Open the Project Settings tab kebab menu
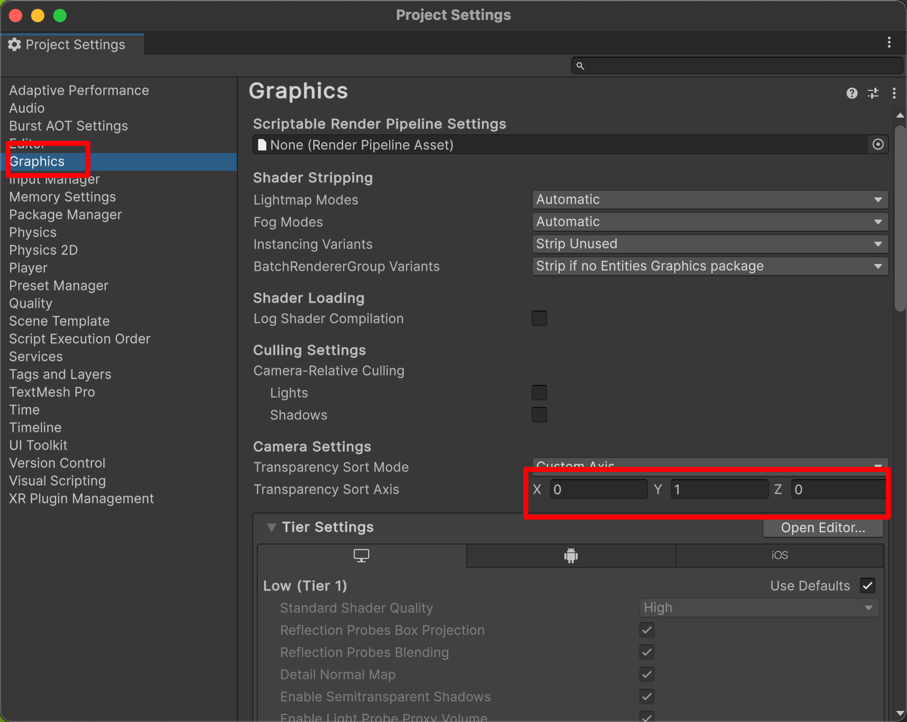This screenshot has width=907, height=722. [x=889, y=42]
